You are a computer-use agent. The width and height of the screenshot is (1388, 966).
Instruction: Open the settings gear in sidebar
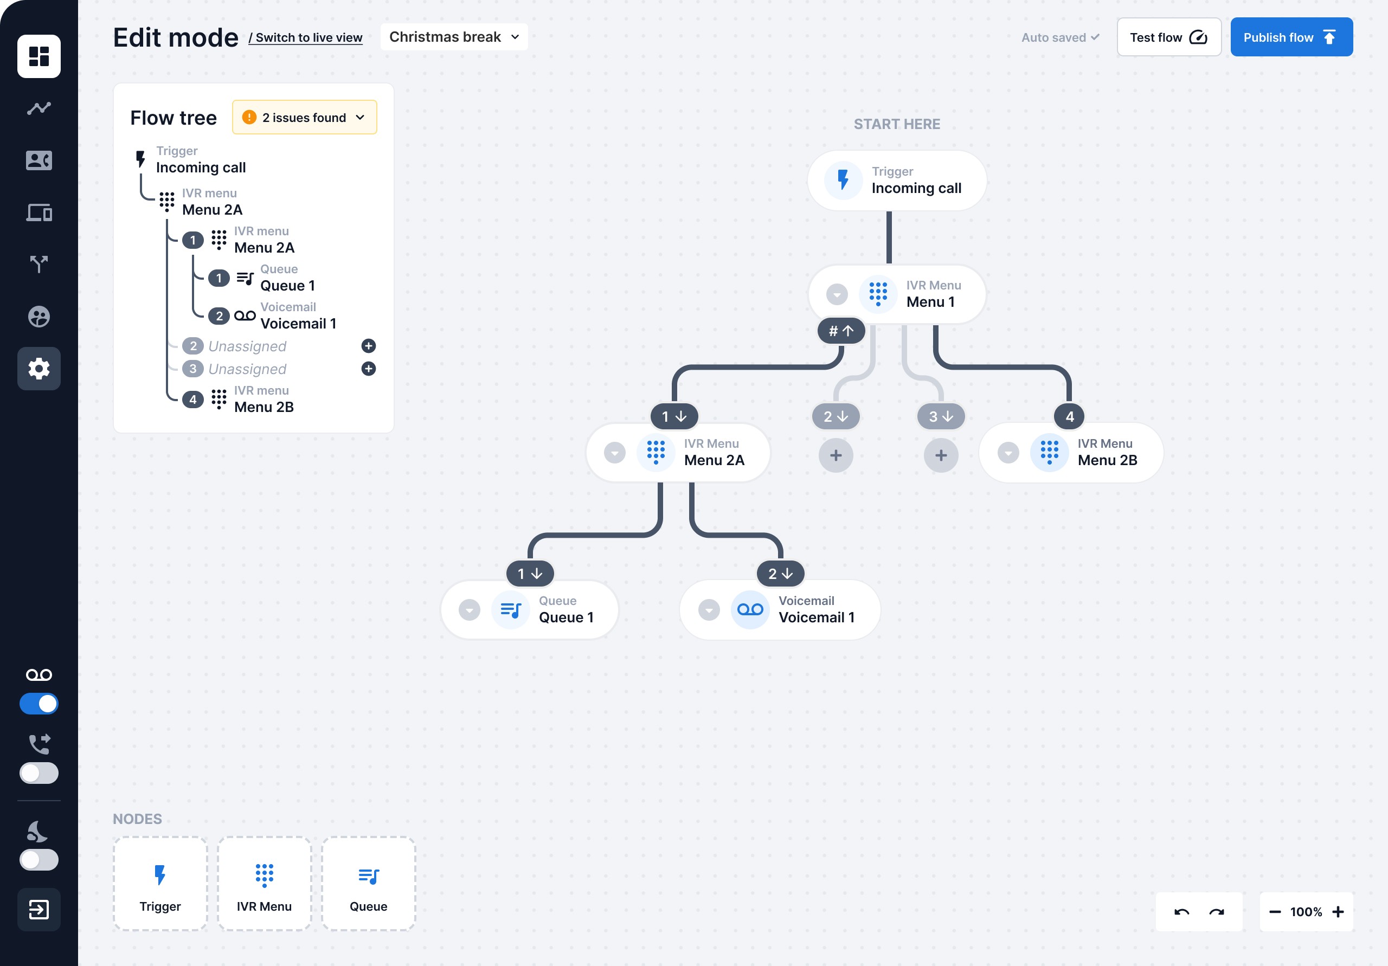(38, 368)
